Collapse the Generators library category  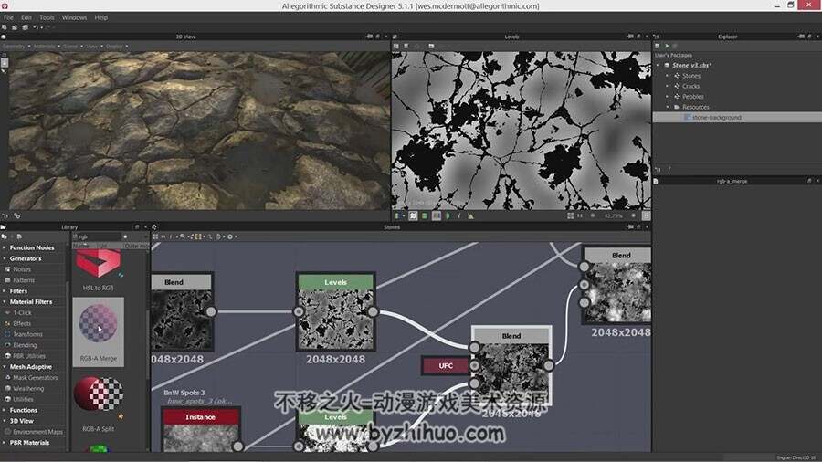click(5, 258)
